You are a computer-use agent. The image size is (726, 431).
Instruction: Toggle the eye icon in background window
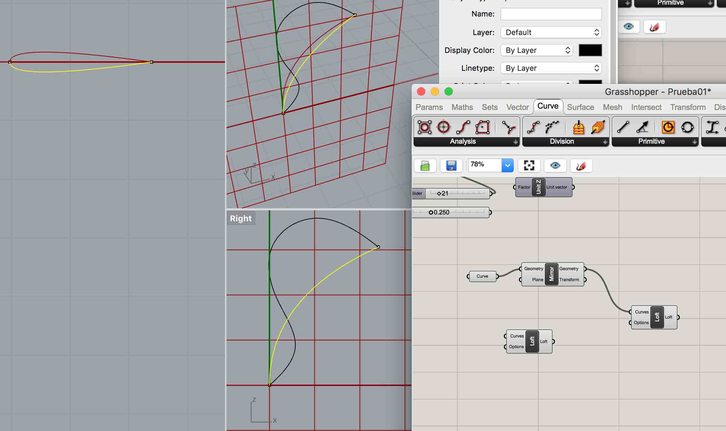(629, 26)
